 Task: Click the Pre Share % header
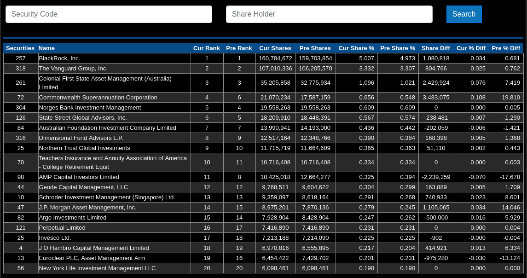[x=397, y=48]
